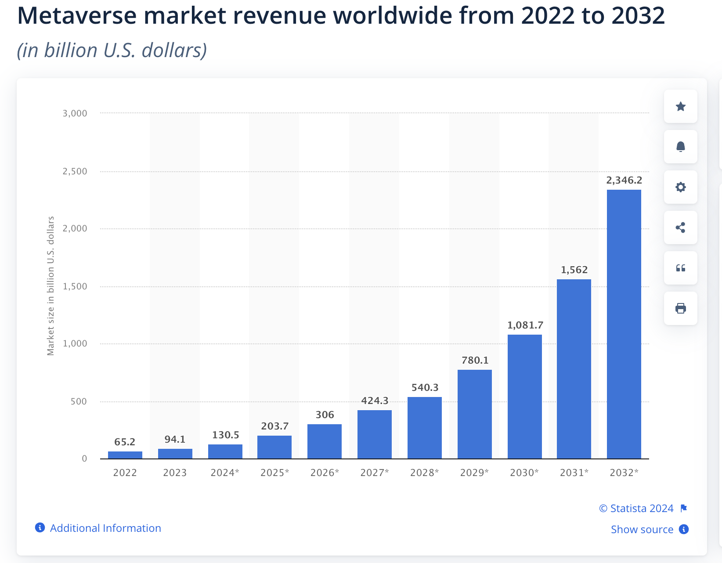Click the 1,562 value label
The image size is (722, 563).
click(574, 270)
